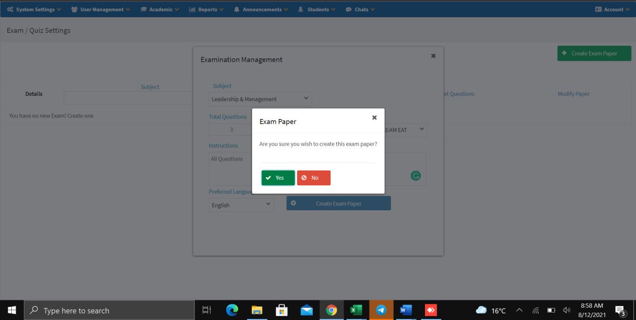Open the Account menu

point(612,9)
